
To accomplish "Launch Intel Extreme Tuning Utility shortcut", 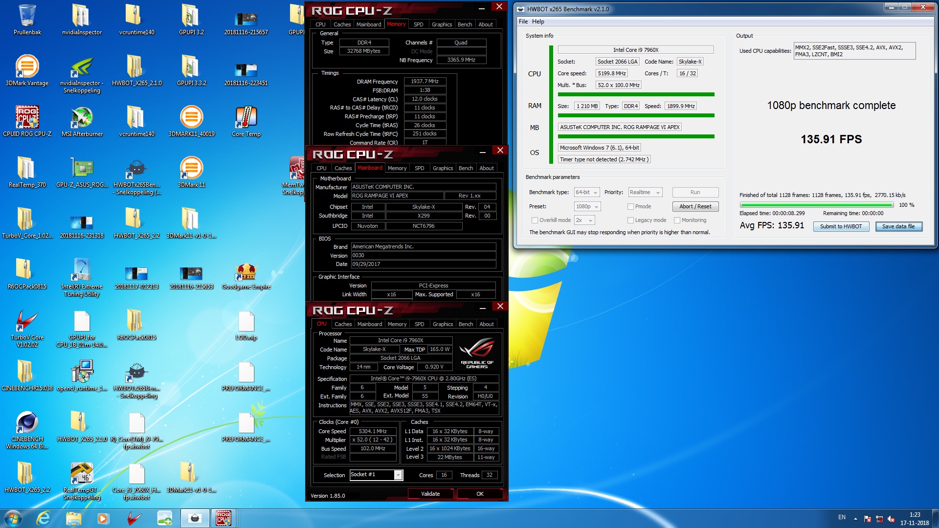I will click(x=82, y=277).
